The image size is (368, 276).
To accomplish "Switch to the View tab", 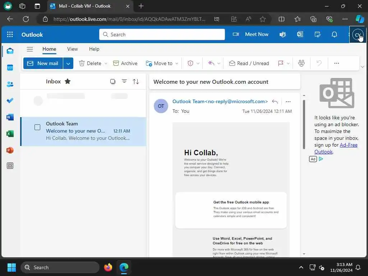I will tap(72, 49).
